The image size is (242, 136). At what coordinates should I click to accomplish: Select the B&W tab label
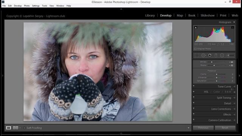[x=228, y=92]
